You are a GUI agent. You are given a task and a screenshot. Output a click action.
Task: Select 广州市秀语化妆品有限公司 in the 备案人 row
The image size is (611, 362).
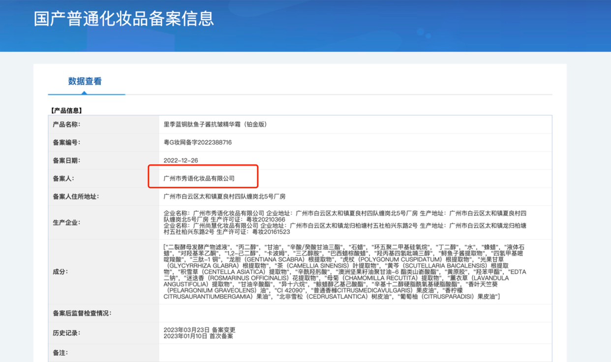coord(199,178)
